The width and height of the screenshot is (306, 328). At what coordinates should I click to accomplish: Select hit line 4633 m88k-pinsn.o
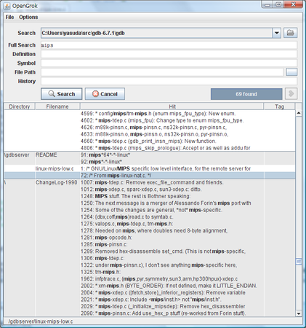[155, 134]
